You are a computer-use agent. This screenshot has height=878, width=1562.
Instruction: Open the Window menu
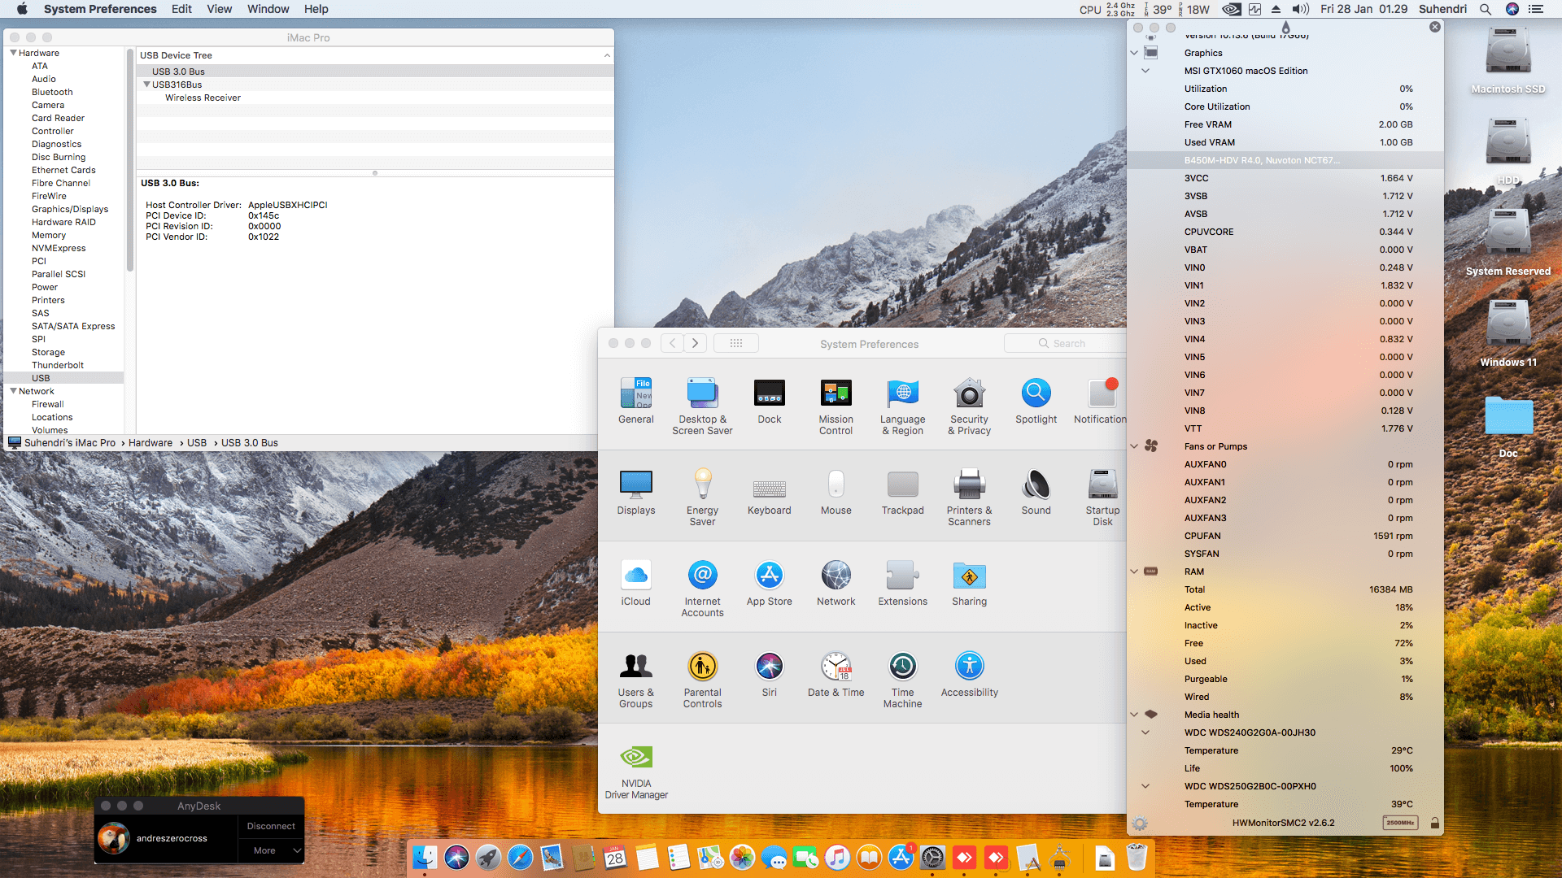[268, 9]
